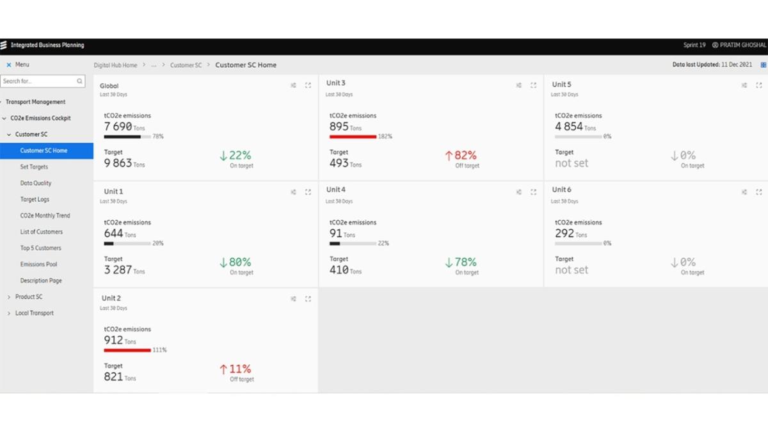Expand the Product SC tree node

pyautogui.click(x=9, y=297)
